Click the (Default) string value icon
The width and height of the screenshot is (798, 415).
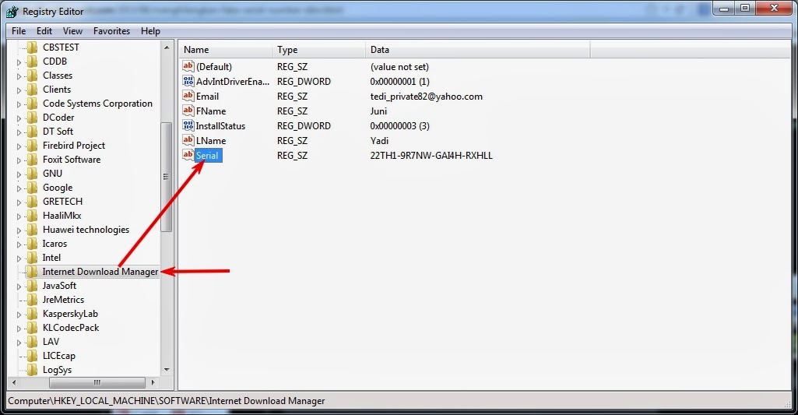click(x=188, y=66)
